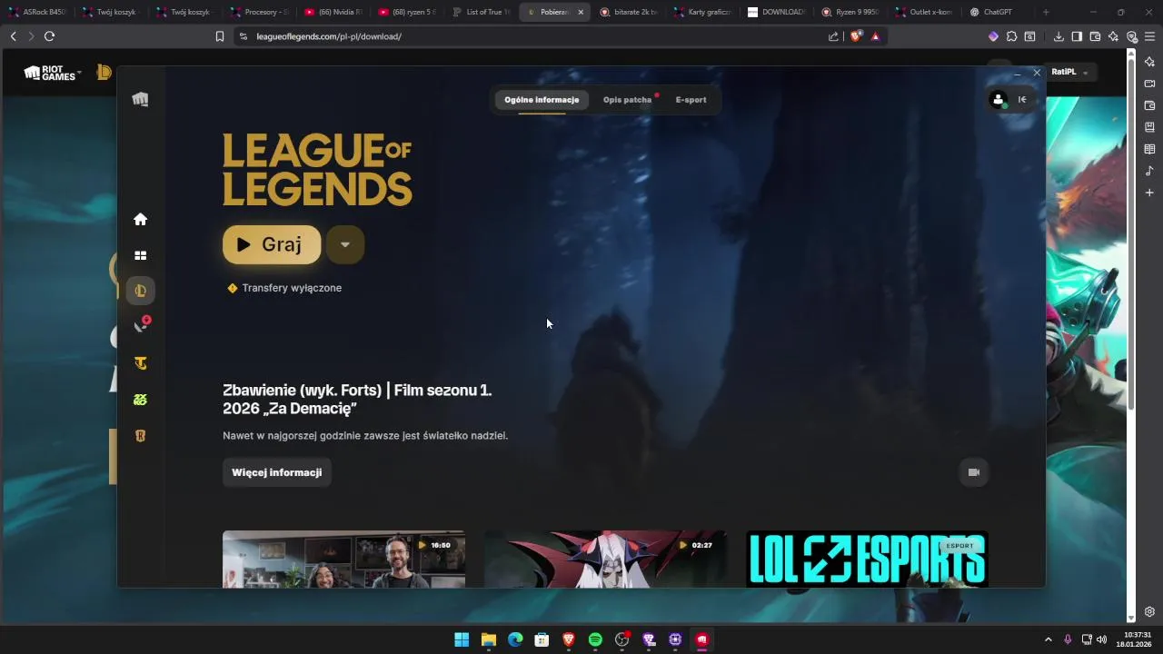
Task: Select the League of Legends sidebar icon
Action: (141, 291)
